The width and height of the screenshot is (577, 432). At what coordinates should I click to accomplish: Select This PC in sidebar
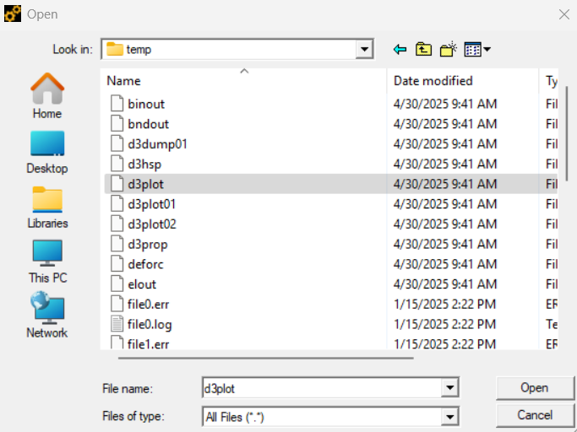point(47,261)
